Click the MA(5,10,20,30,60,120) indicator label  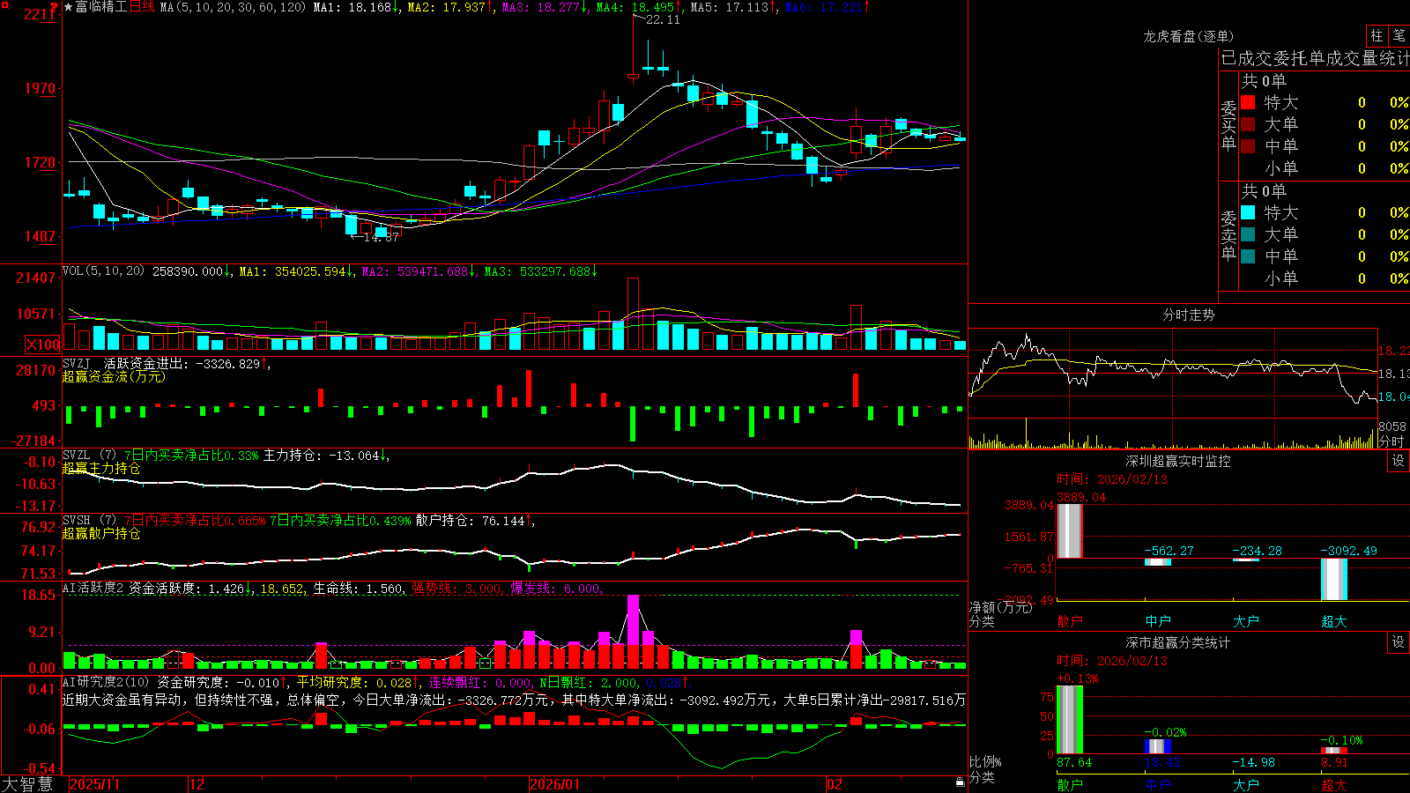[x=234, y=7]
